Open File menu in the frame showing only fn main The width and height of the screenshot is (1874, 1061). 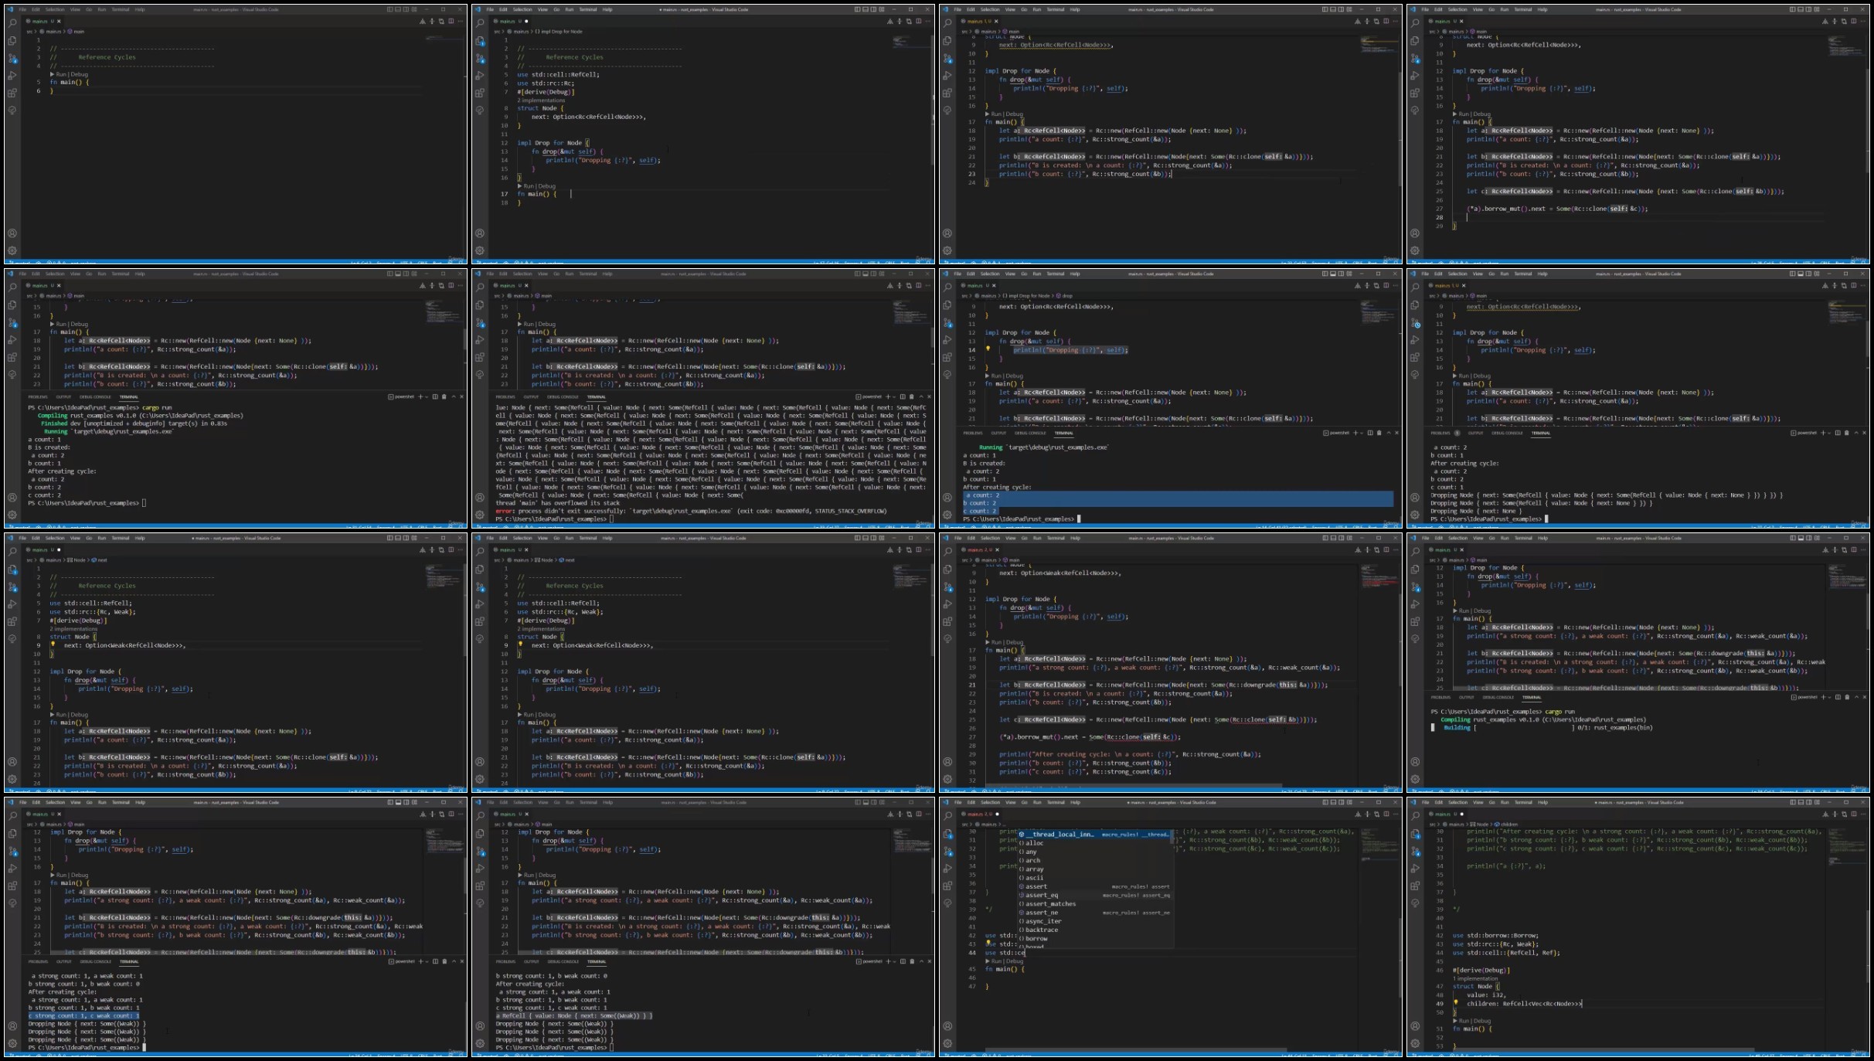point(22,9)
